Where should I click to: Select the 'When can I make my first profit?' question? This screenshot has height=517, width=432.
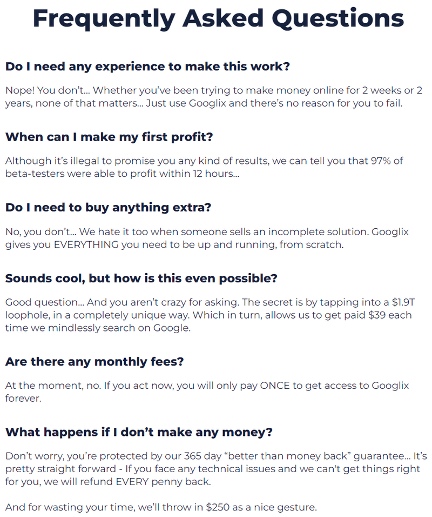coord(109,137)
